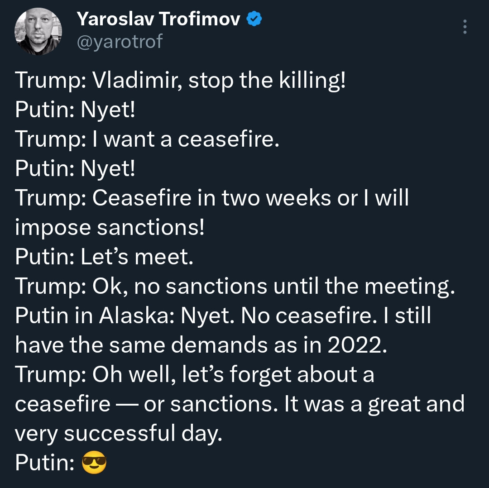This screenshot has height=488, width=489.
Task: Click 'Trump: Ok, no sanctions until the meeting.'
Action: pyautogui.click(x=235, y=286)
